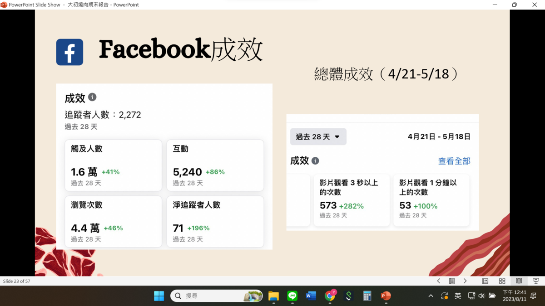Screen dimensions: 545x306
Task: Advance to next slide using status bar arrow
Action: (x=465, y=281)
